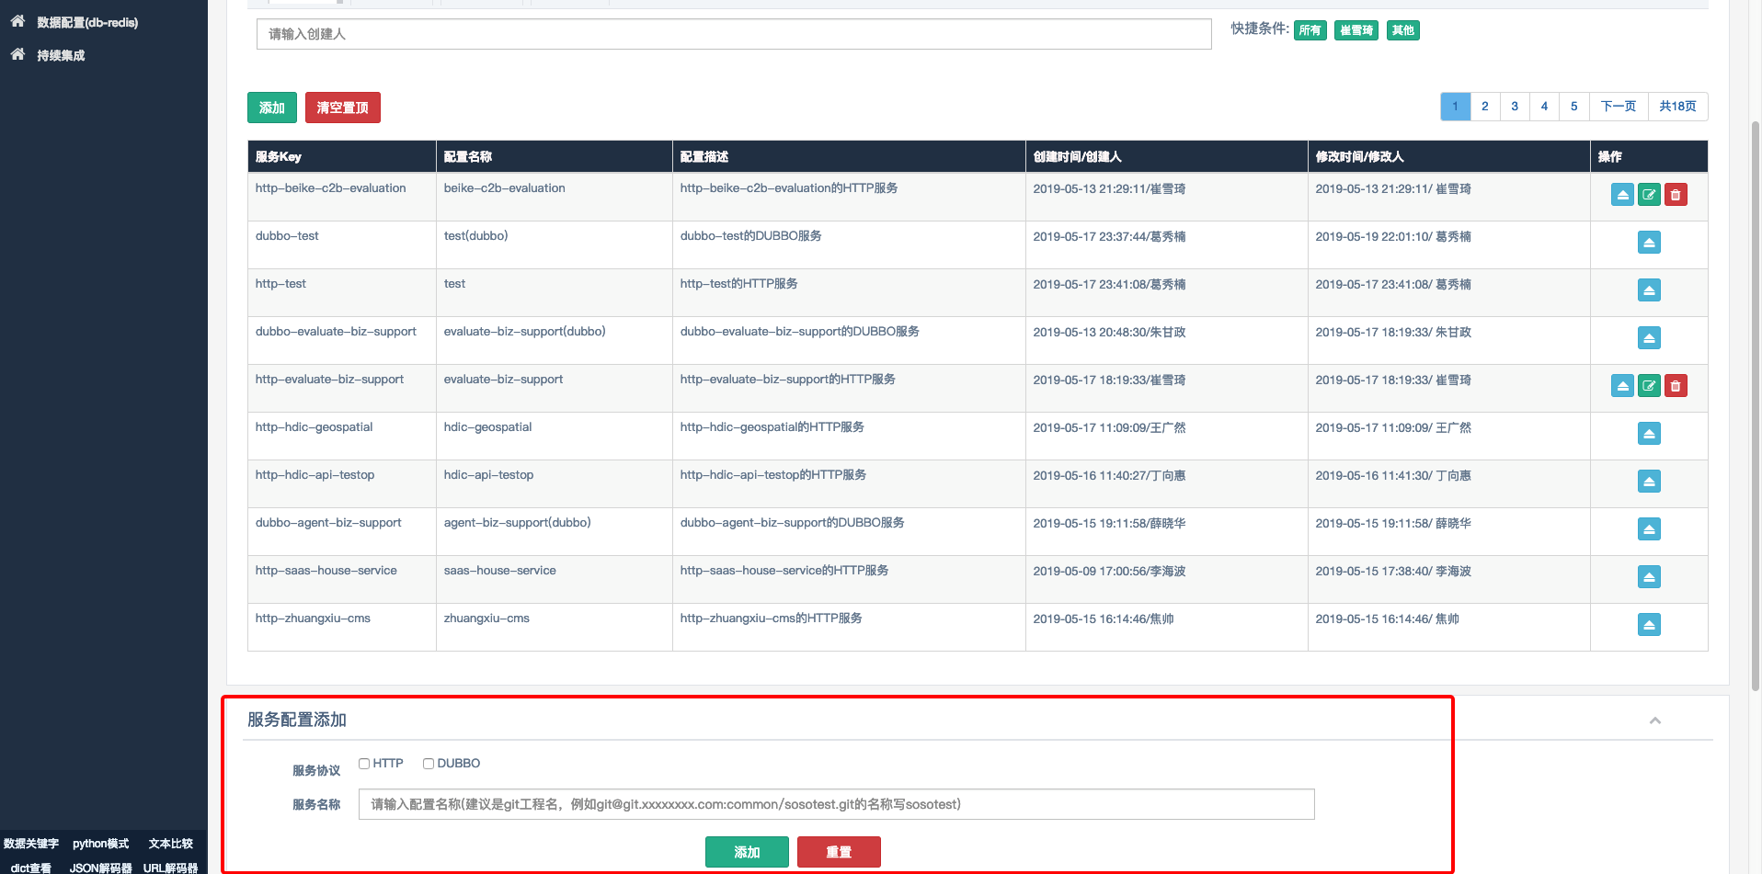
Task: Open python模式 tool link
Action: [101, 844]
